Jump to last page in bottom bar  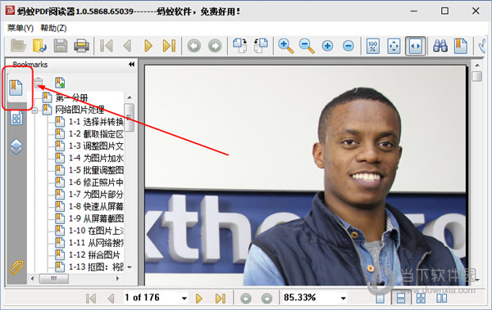pyautogui.click(x=221, y=299)
